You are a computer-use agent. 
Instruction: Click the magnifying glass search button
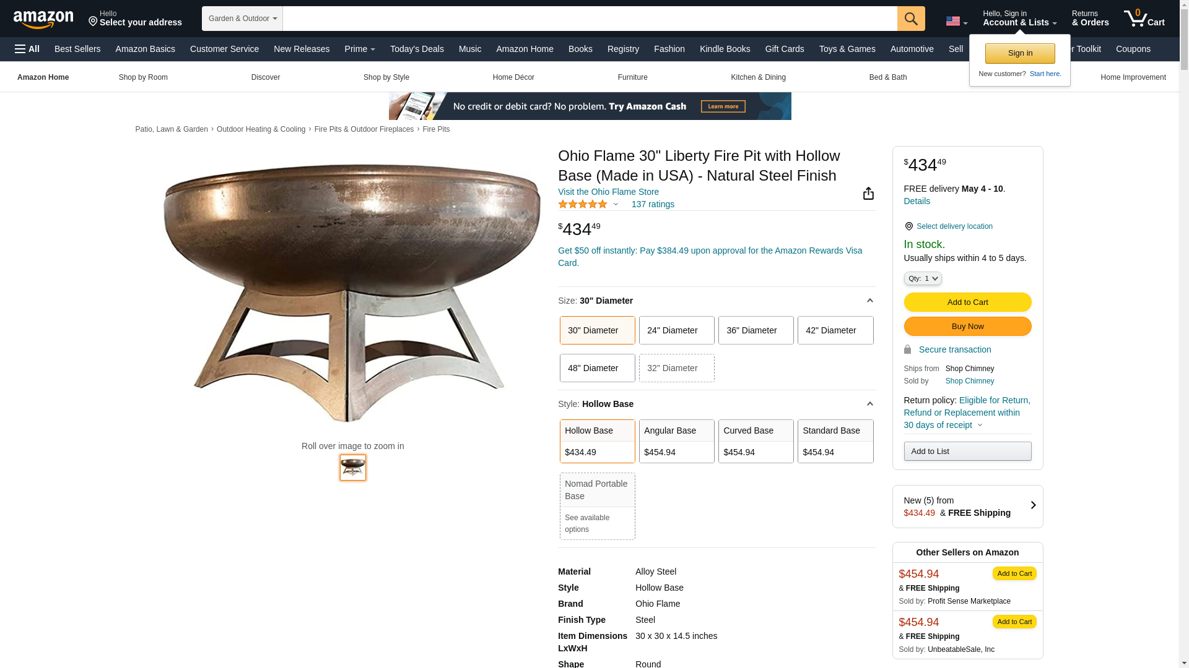click(910, 19)
